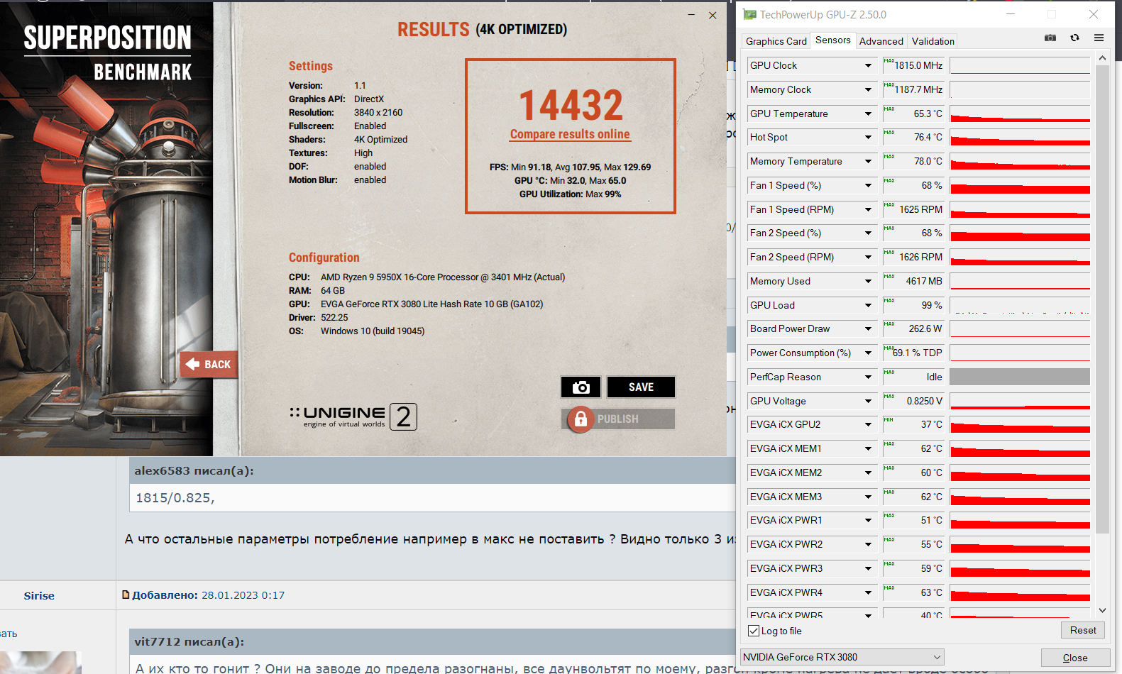Image resolution: width=1122 pixels, height=674 pixels.
Task: Click the GPU-Z sensor list scroll-up arrow
Action: click(x=1102, y=58)
